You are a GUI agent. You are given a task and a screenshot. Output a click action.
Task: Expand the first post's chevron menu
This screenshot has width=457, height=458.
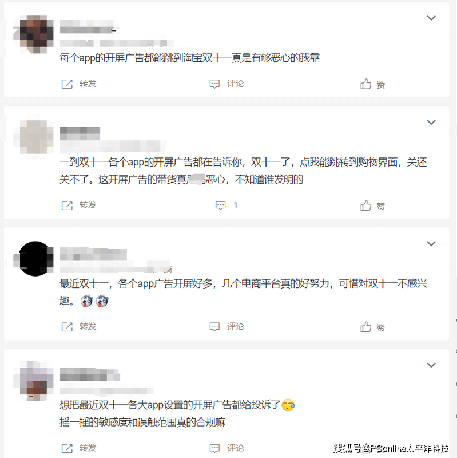click(x=431, y=18)
